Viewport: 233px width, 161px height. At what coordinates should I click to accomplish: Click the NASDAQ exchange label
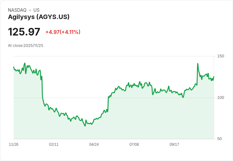[x=17, y=10]
